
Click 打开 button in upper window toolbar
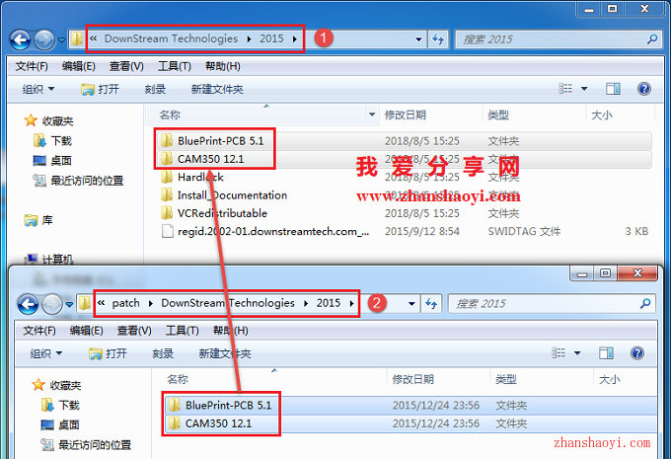pyautogui.click(x=100, y=89)
